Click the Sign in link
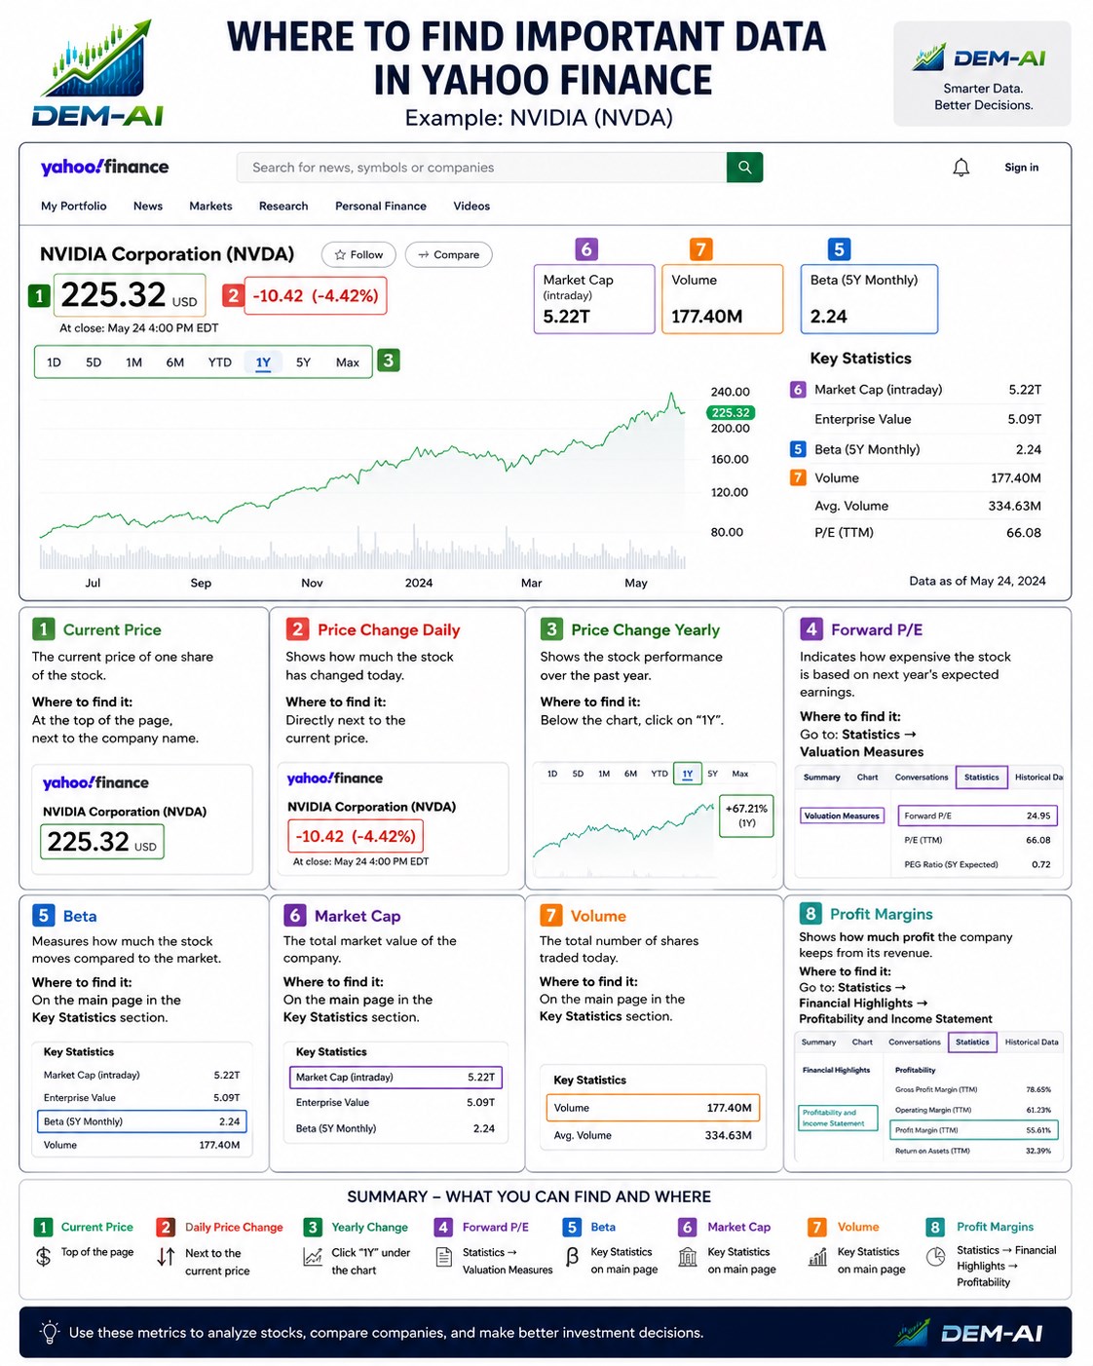 1021,168
